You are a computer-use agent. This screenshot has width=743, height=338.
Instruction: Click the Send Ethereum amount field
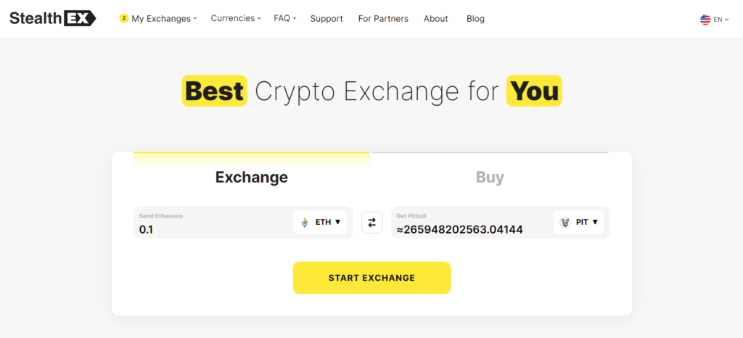click(213, 223)
